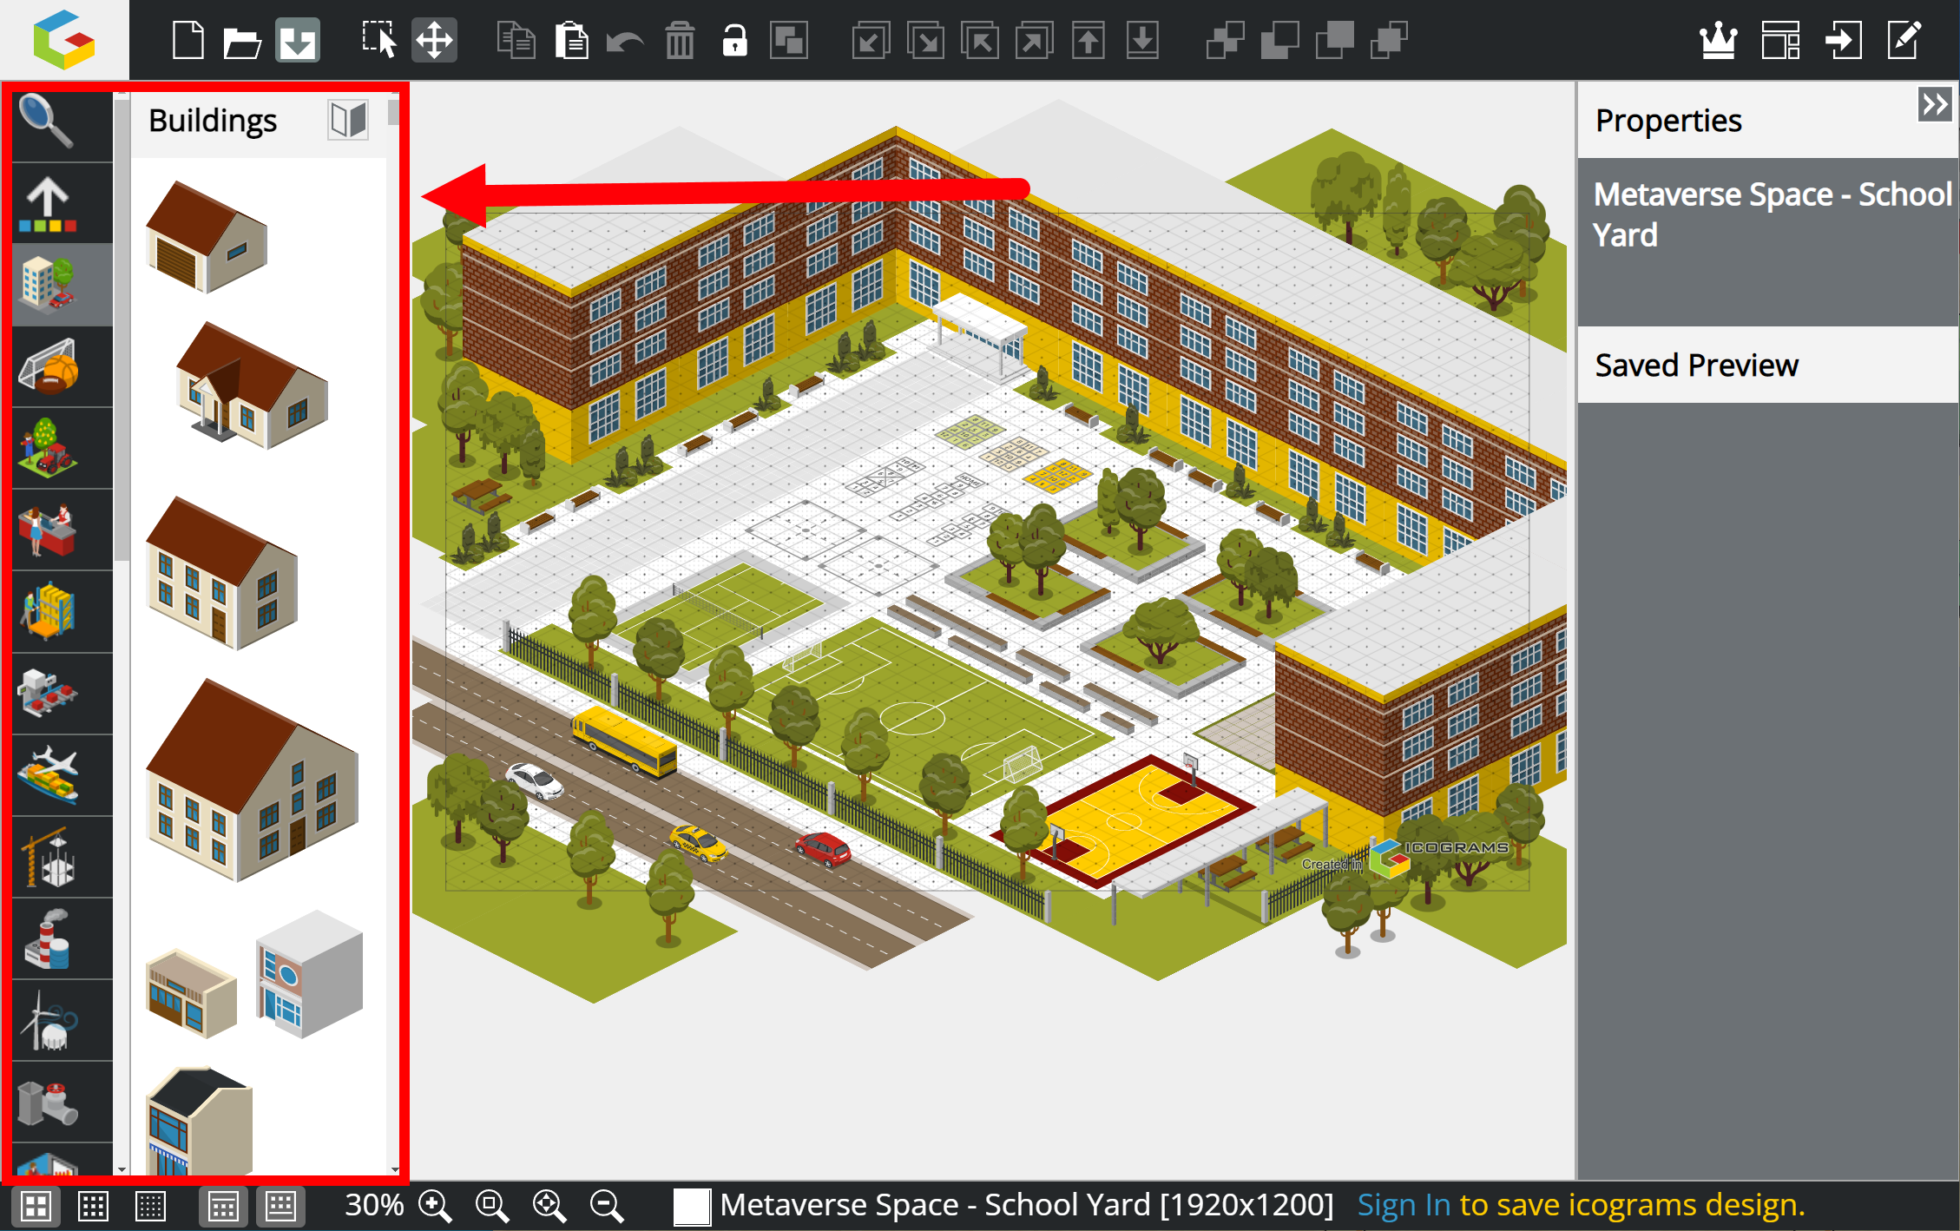Toggle the padlock lock icon
1960x1231 pixels.
[734, 40]
